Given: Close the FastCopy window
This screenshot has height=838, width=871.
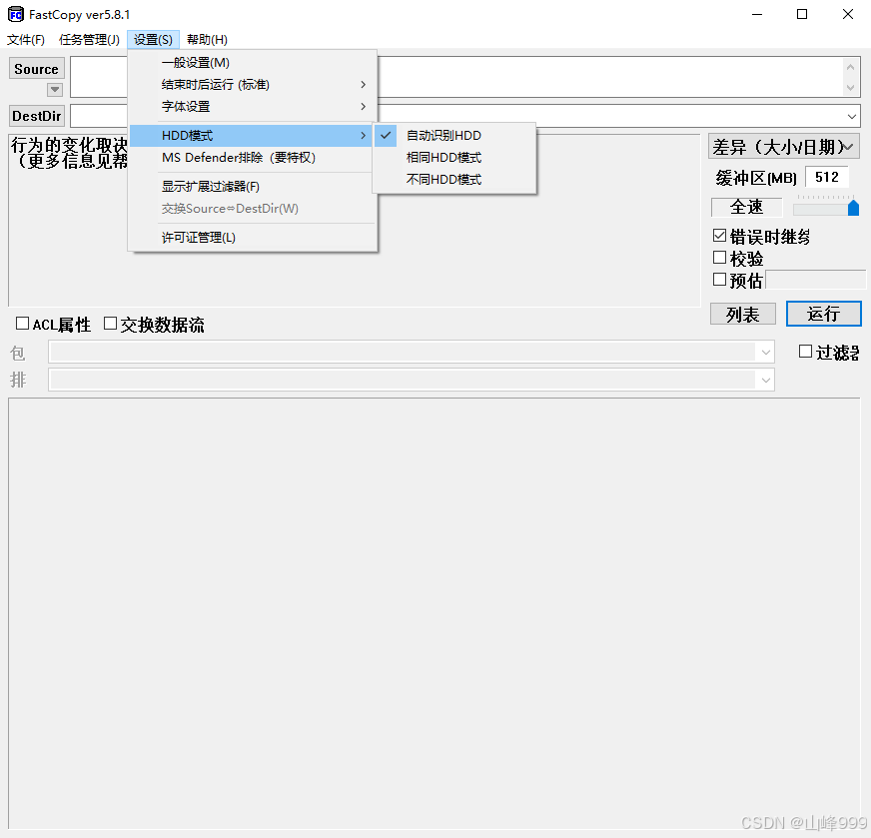Looking at the screenshot, I should (847, 14).
